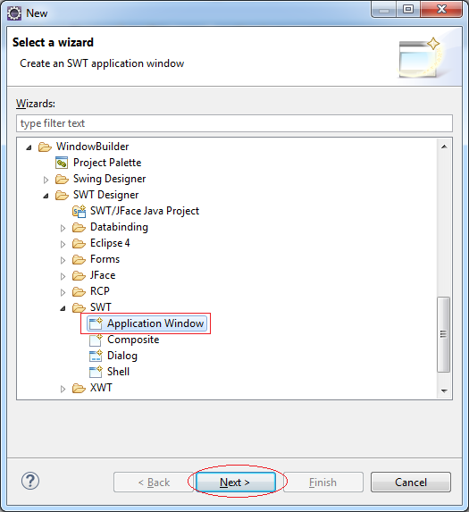Image resolution: width=469 pixels, height=512 pixels.
Task: Click the SWT/JFace Java Project icon
Action: pyautogui.click(x=79, y=211)
